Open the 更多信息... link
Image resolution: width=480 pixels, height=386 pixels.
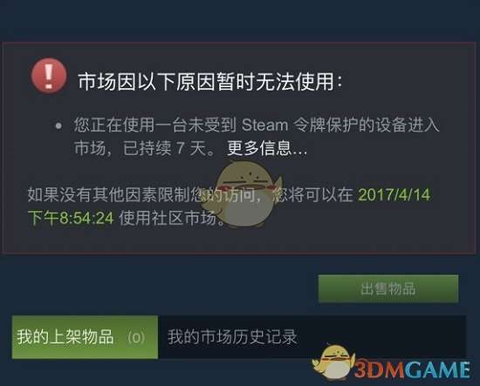[x=267, y=148]
